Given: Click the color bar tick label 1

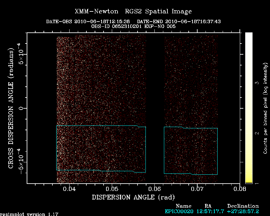Looking at the screenshot, I should (257, 184).
